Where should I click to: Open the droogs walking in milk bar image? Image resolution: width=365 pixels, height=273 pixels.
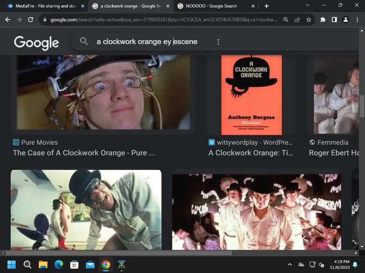(257, 212)
